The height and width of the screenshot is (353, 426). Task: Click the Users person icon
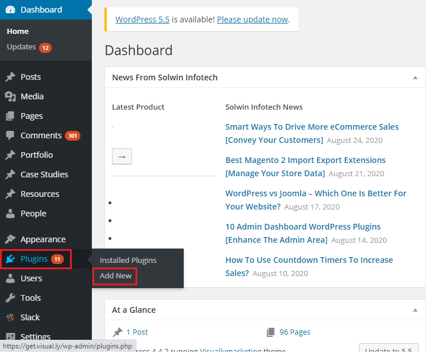(x=10, y=278)
